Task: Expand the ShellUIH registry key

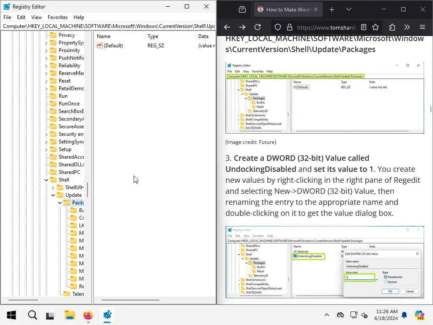Action: coord(53,187)
